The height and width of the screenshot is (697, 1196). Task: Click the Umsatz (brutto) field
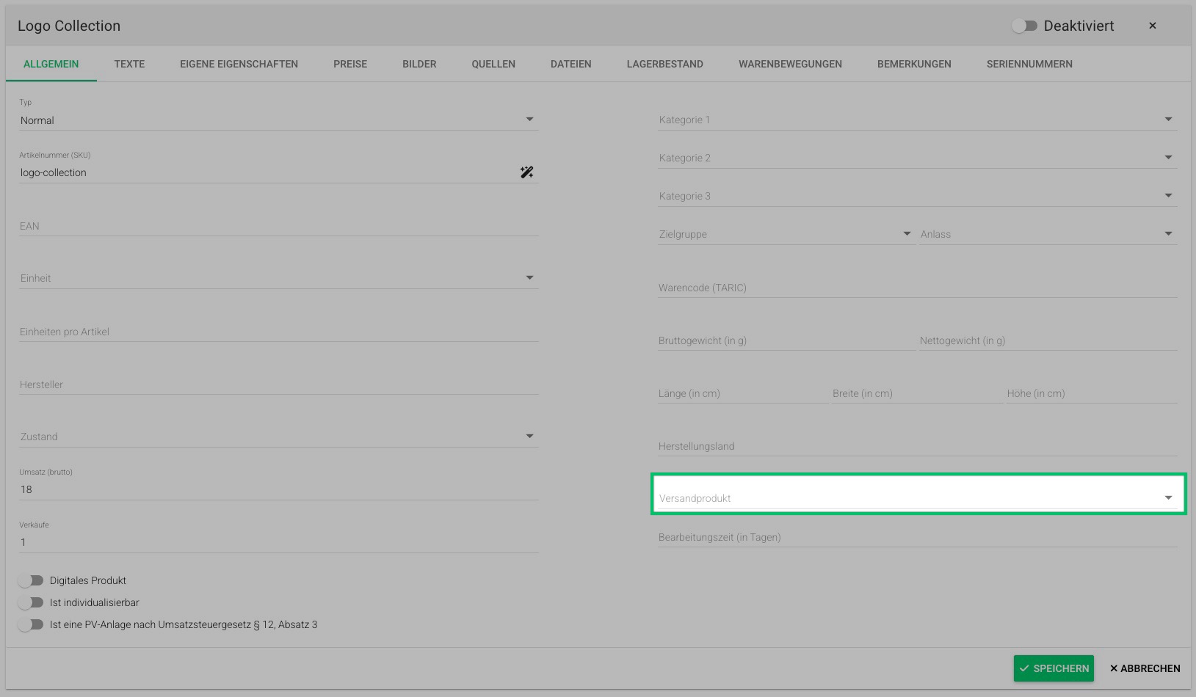279,489
